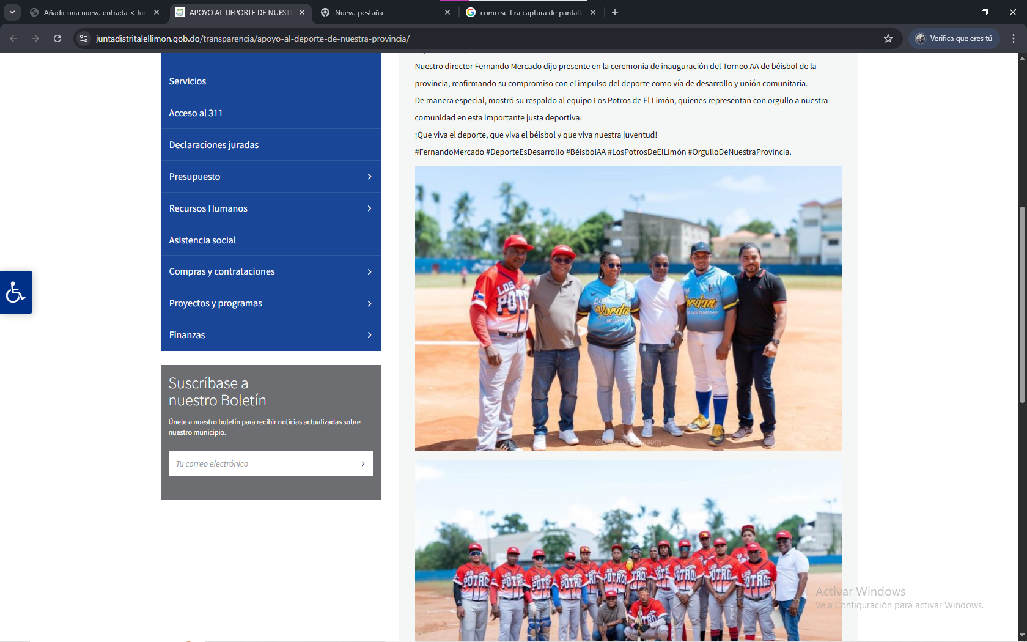Open the Declaraciones juradas link
The height and width of the screenshot is (642, 1027).
coord(213,145)
